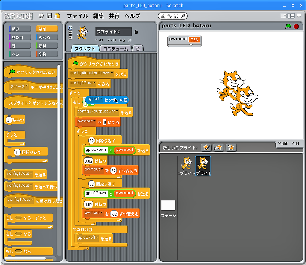Open the ヘルプ menu
306x265 pixels.
(x=133, y=16)
